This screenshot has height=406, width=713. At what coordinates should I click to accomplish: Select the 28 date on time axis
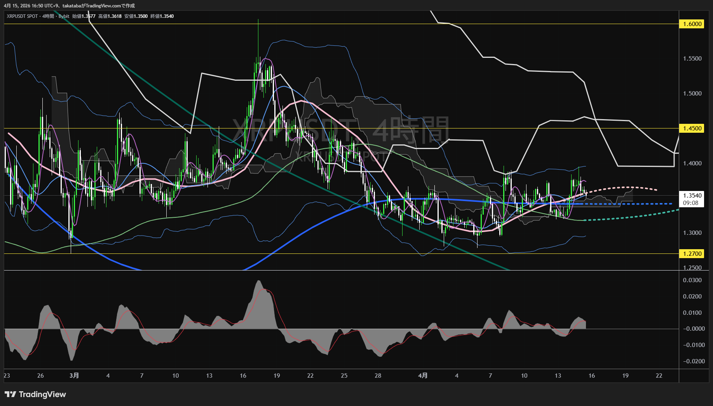[378, 375]
